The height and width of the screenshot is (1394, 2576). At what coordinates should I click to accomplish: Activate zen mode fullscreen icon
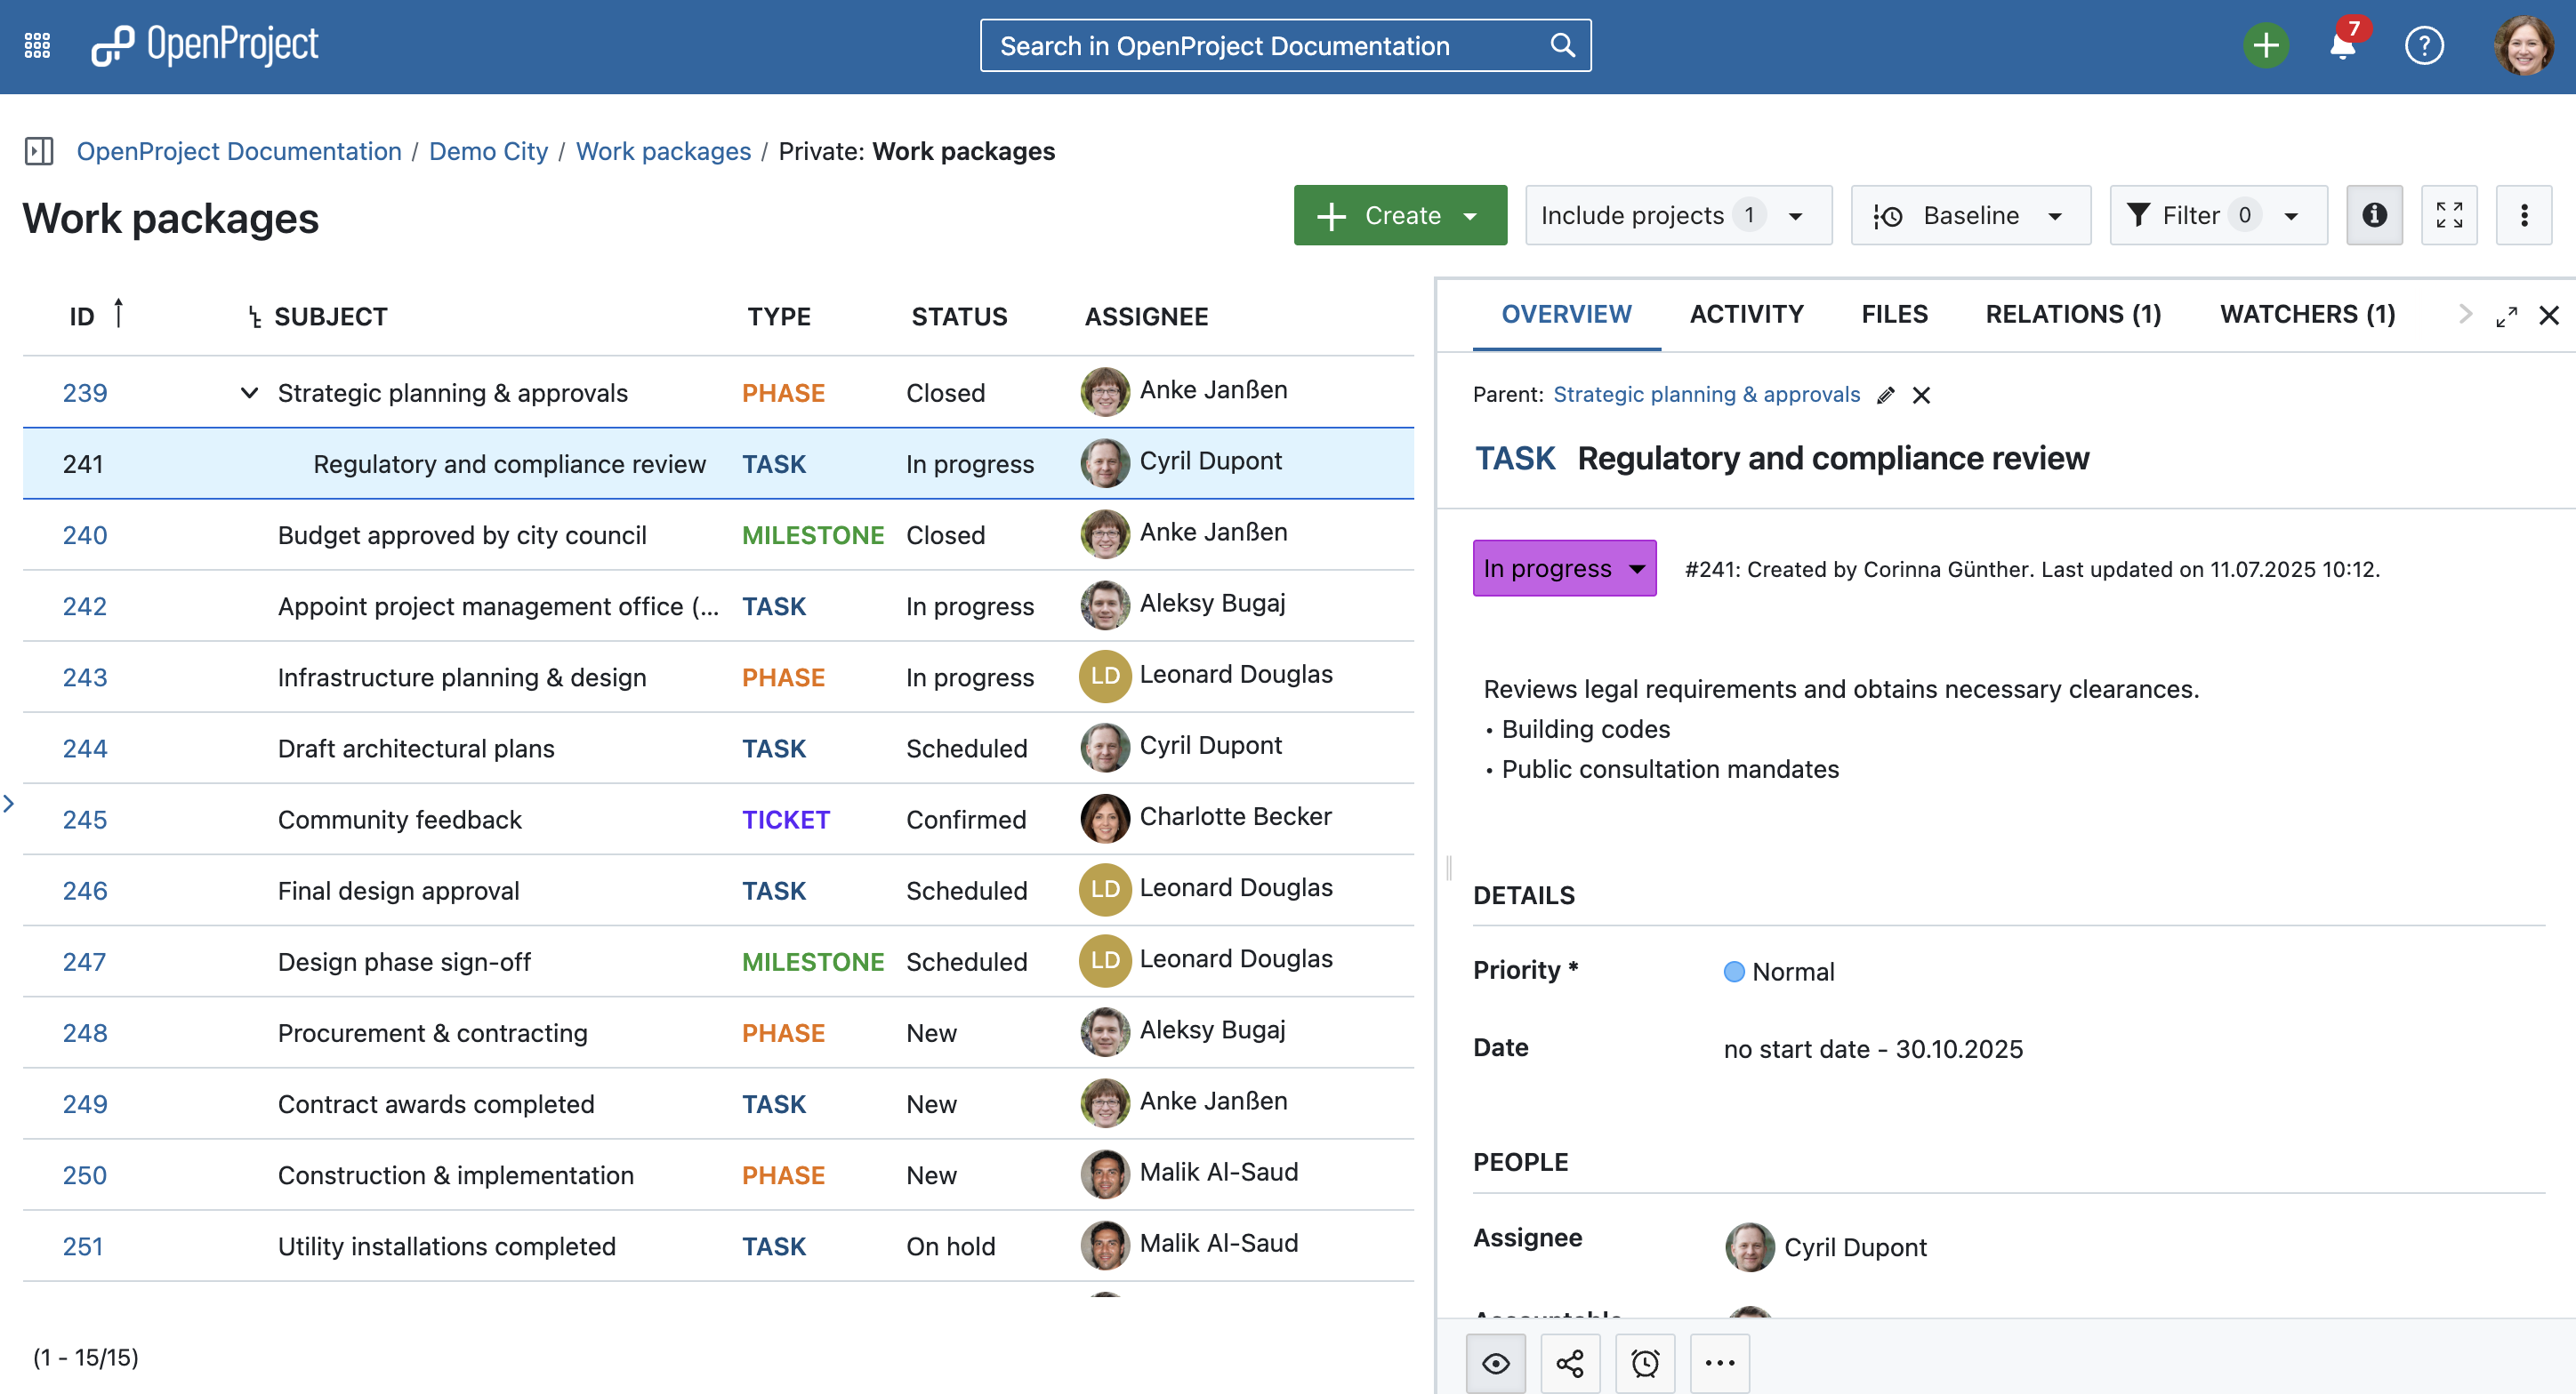pyautogui.click(x=2448, y=215)
